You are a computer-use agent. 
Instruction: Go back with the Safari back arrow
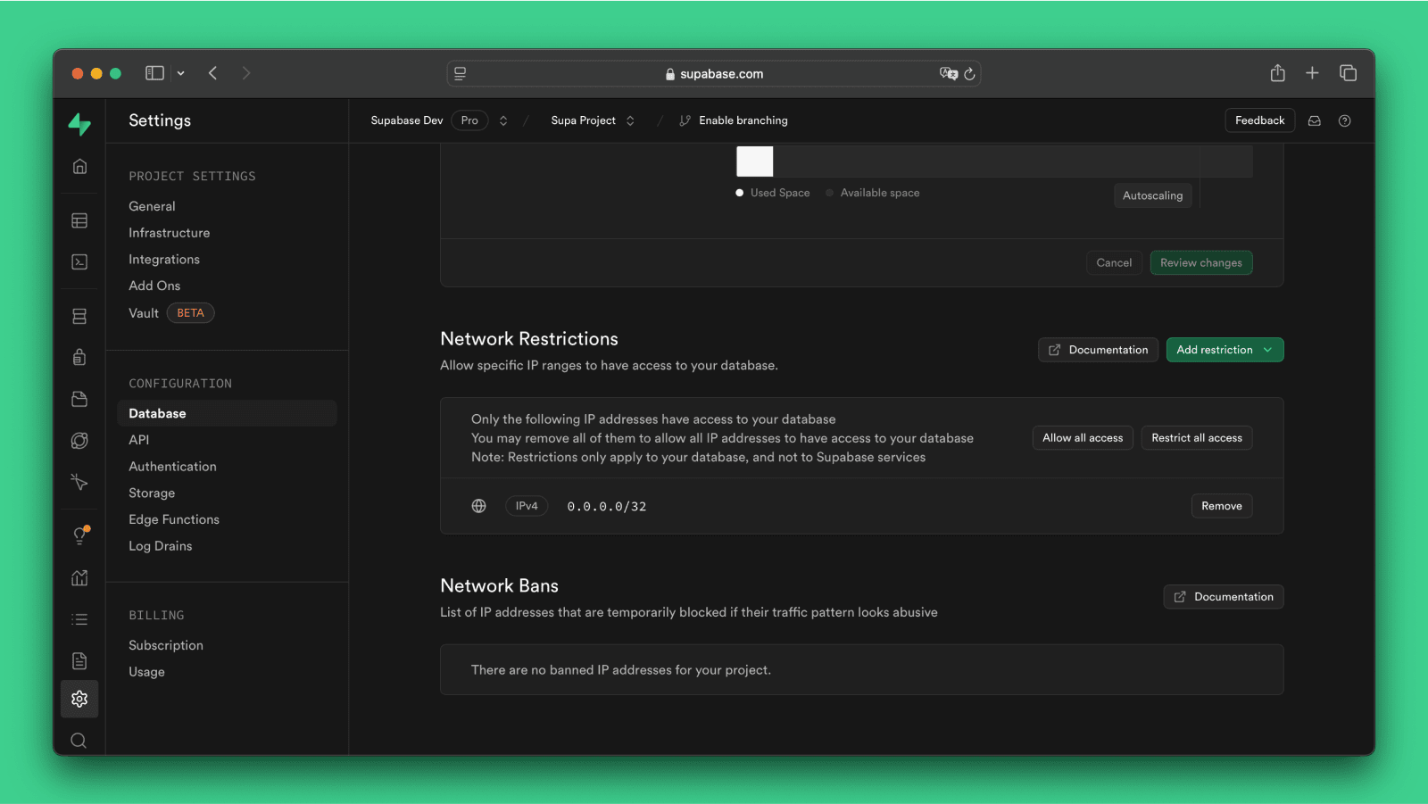[212, 73]
